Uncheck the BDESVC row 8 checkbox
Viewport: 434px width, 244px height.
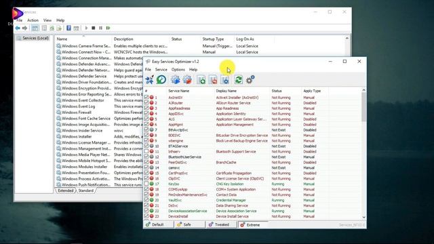click(x=146, y=136)
